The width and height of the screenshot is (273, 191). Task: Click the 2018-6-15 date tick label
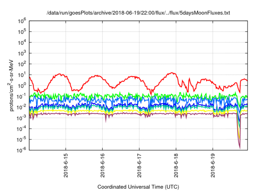(66, 165)
